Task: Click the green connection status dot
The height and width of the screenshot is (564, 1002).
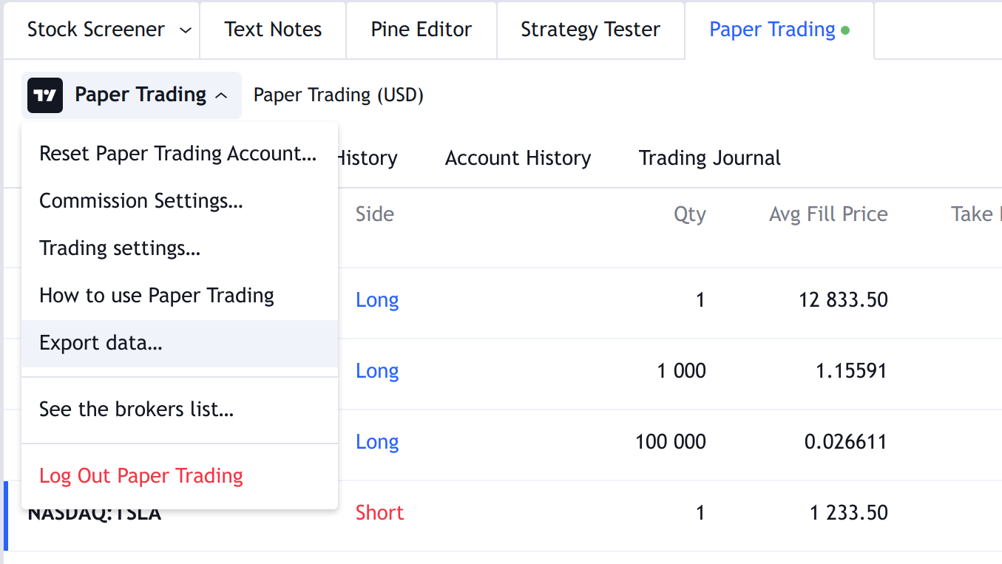Action: [x=846, y=31]
